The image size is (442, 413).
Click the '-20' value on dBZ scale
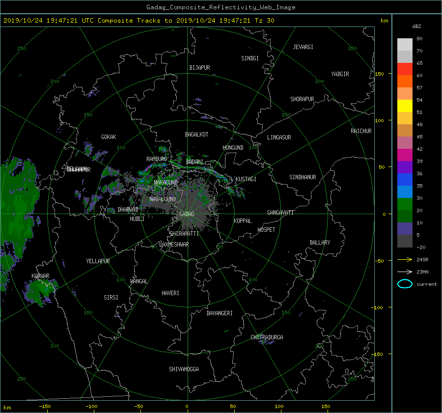[x=421, y=248]
